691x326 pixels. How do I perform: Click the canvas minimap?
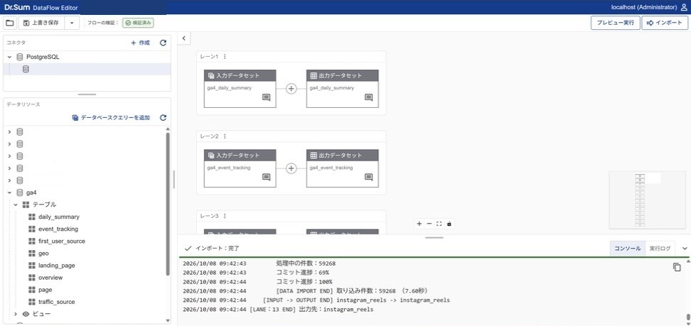pos(648,200)
